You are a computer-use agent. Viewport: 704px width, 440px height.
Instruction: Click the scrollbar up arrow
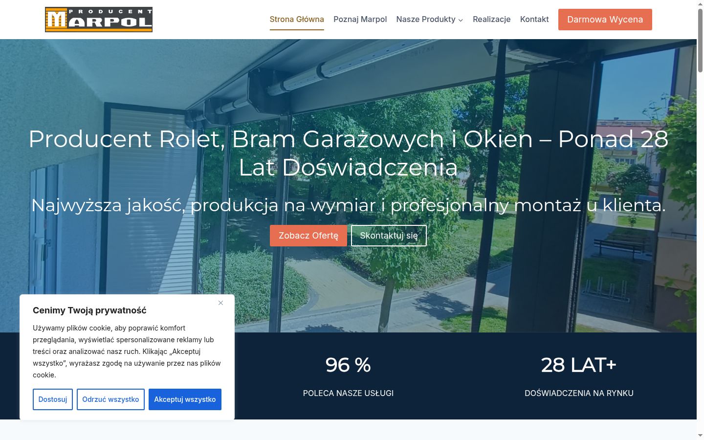pyautogui.click(x=700, y=4)
